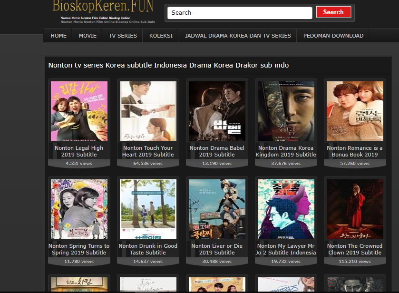Click 'Nonton Drama Babel 2019 Subtitle' link

(217, 151)
